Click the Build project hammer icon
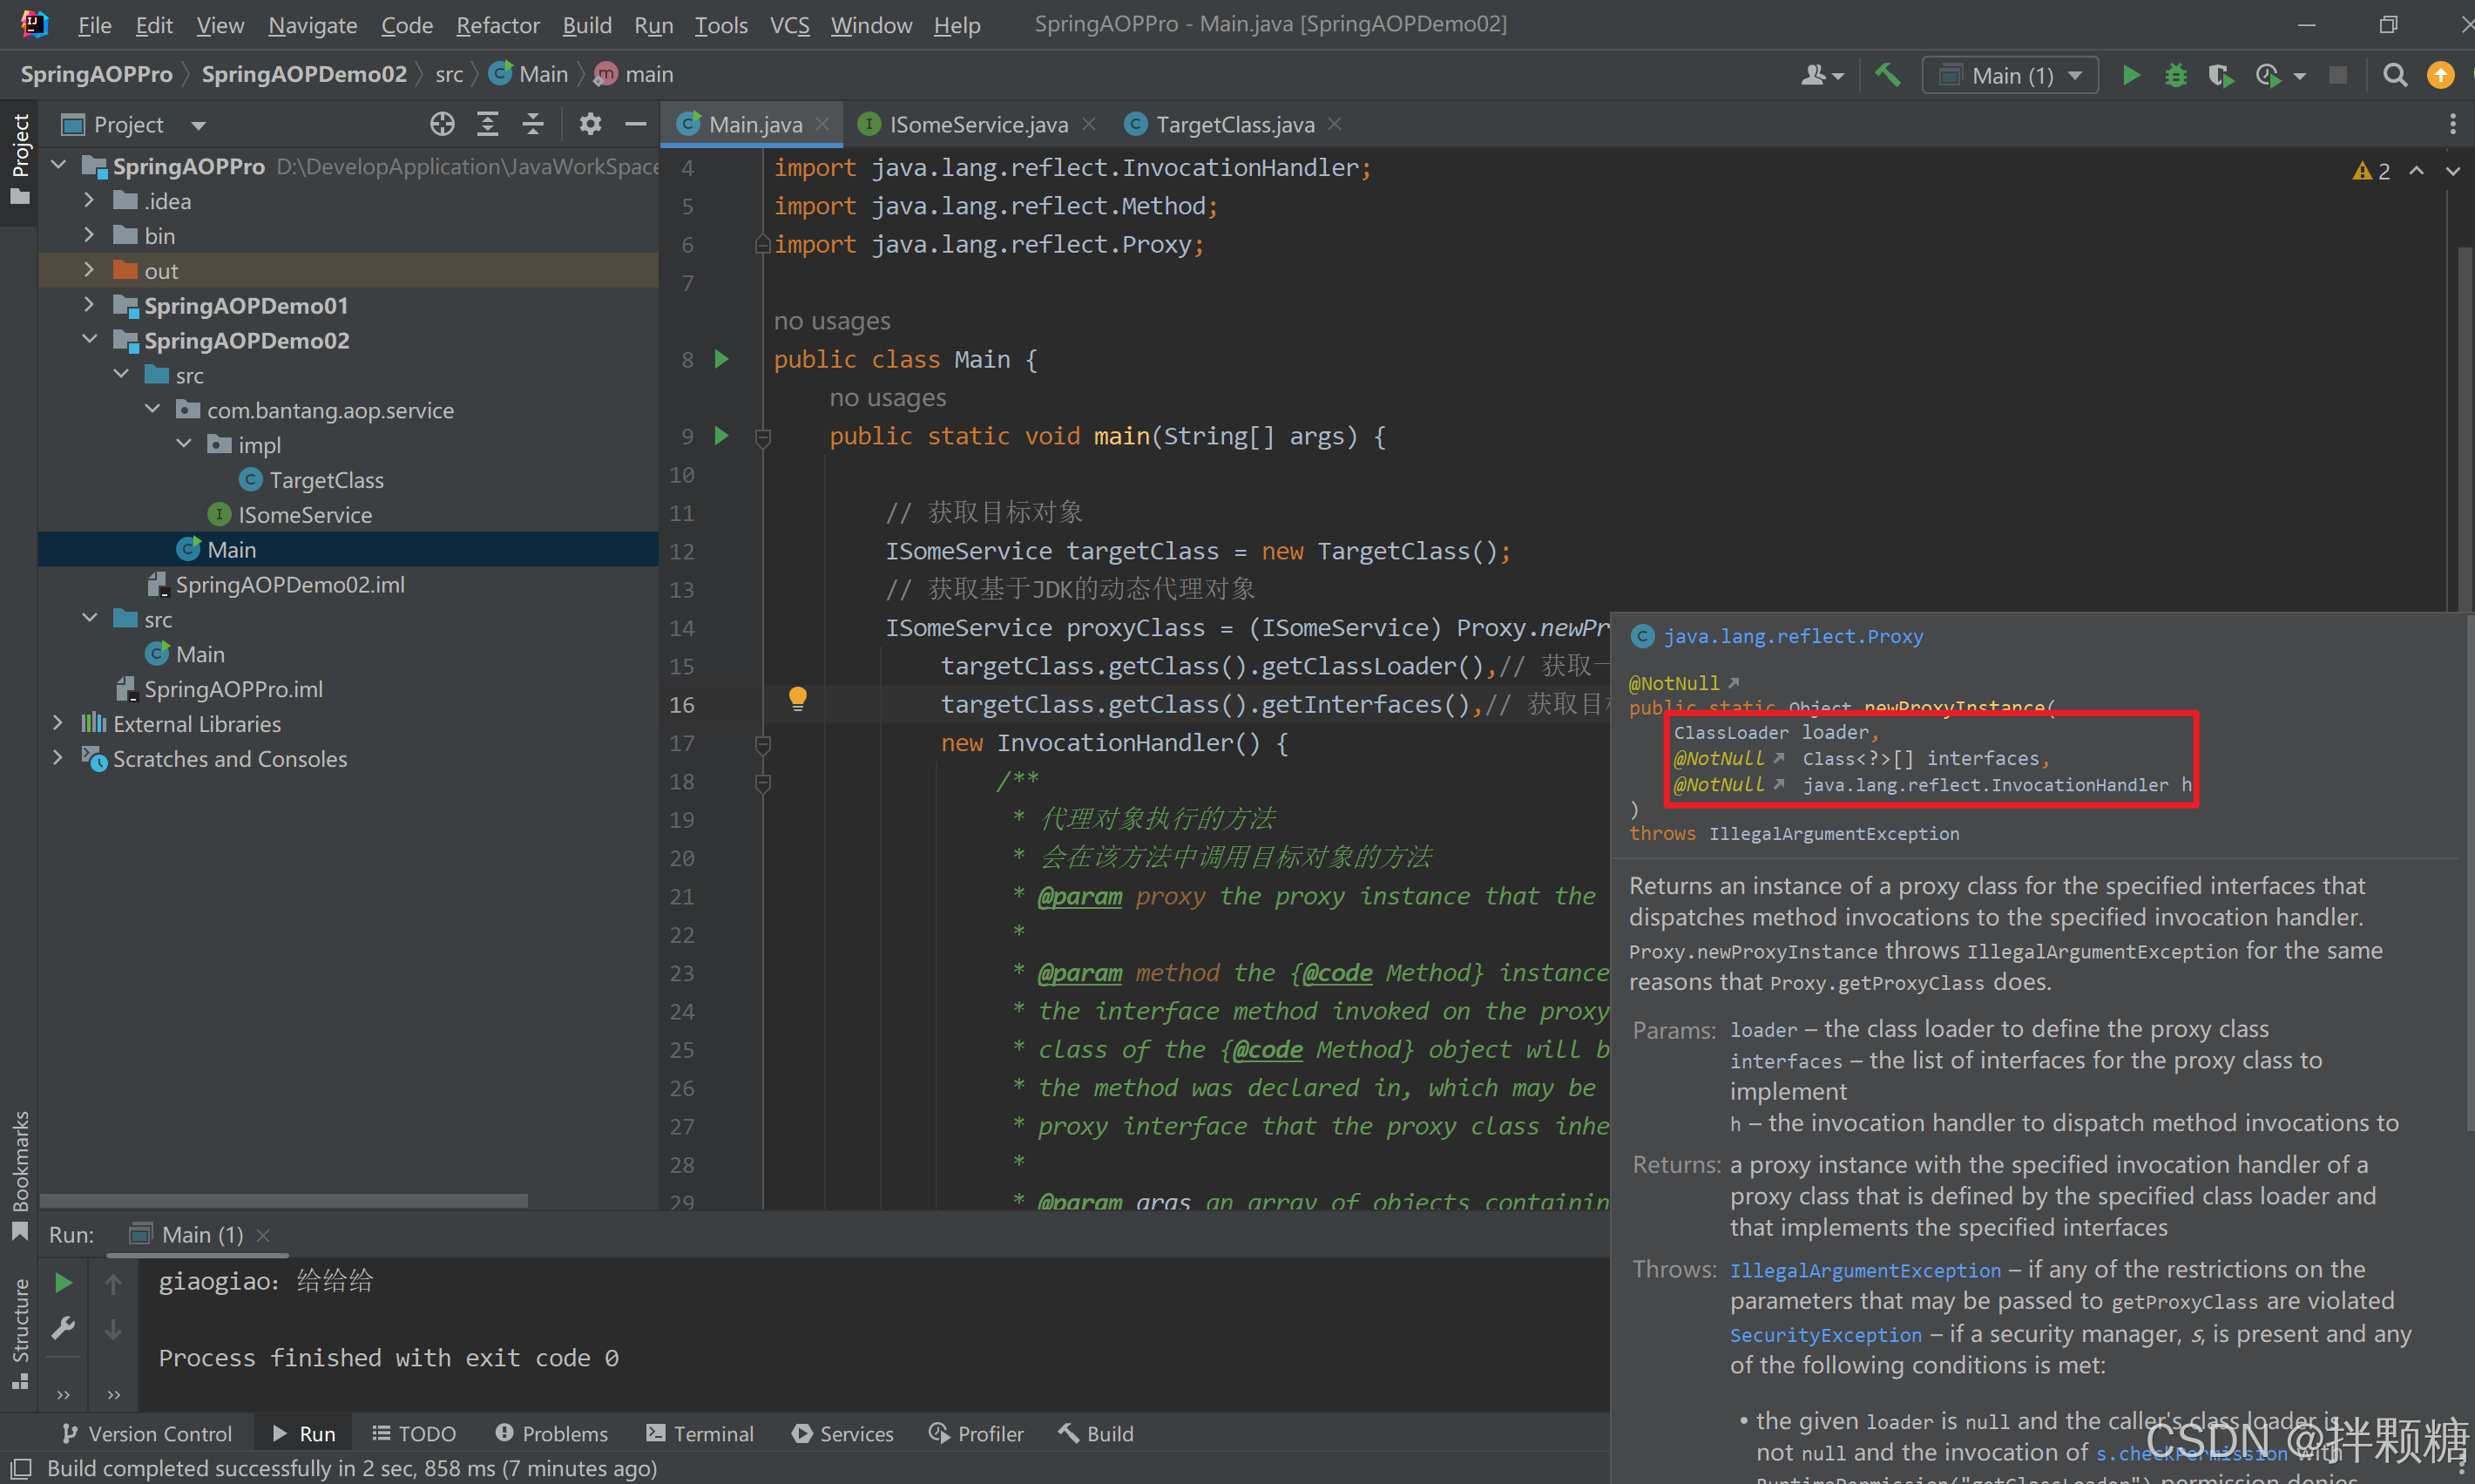Viewport: 2475px width, 1484px height. point(1886,75)
